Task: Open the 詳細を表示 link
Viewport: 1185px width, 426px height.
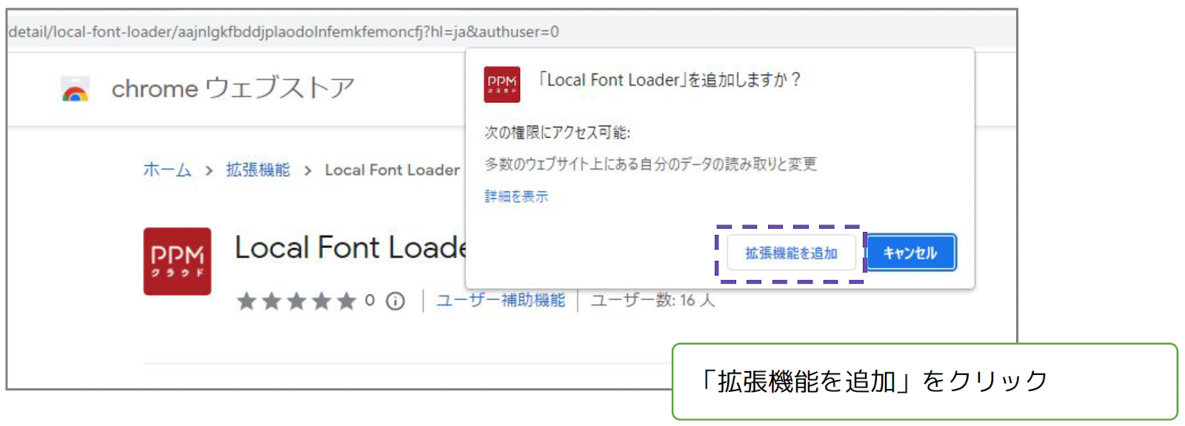Action: [516, 196]
